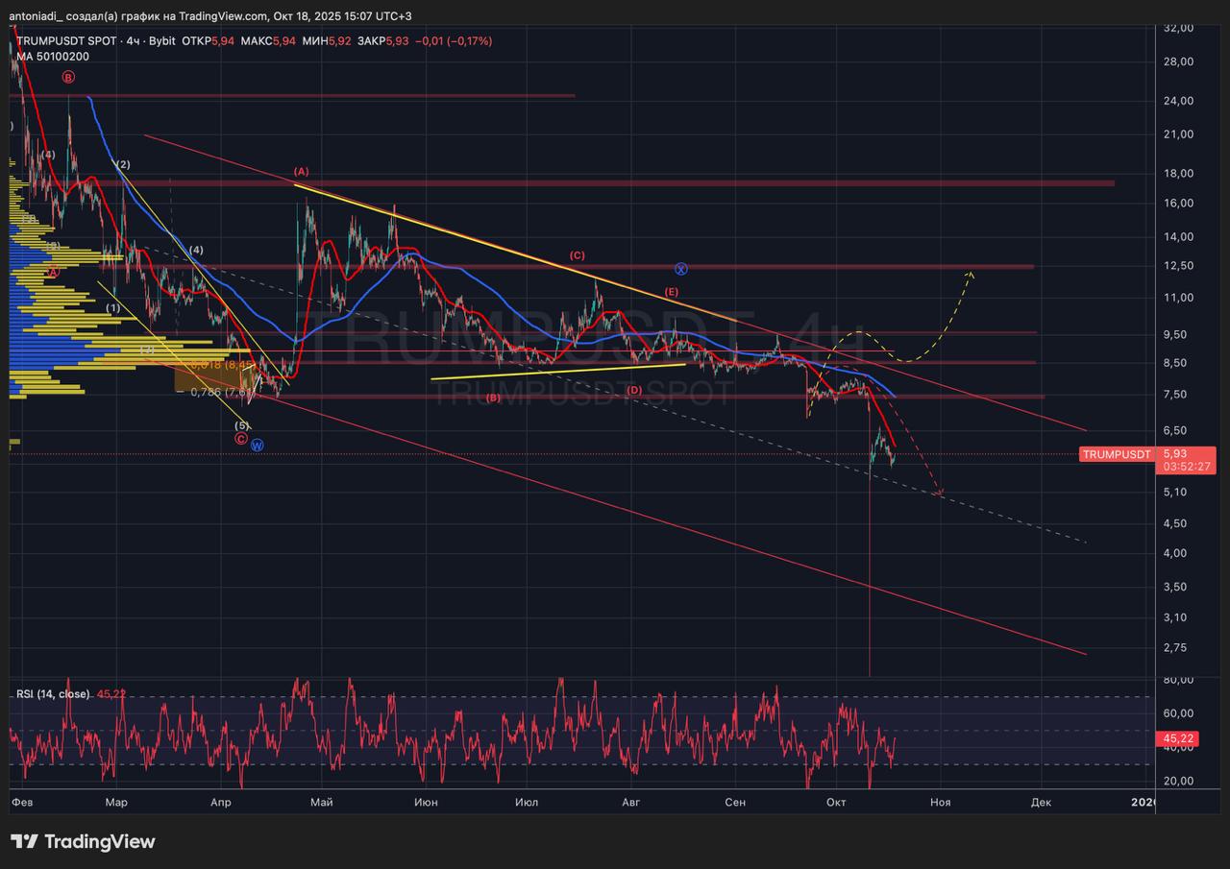The width and height of the screenshot is (1230, 869).
Task: Click the TRUMPUSDT current price tag
Action: (x=1116, y=453)
